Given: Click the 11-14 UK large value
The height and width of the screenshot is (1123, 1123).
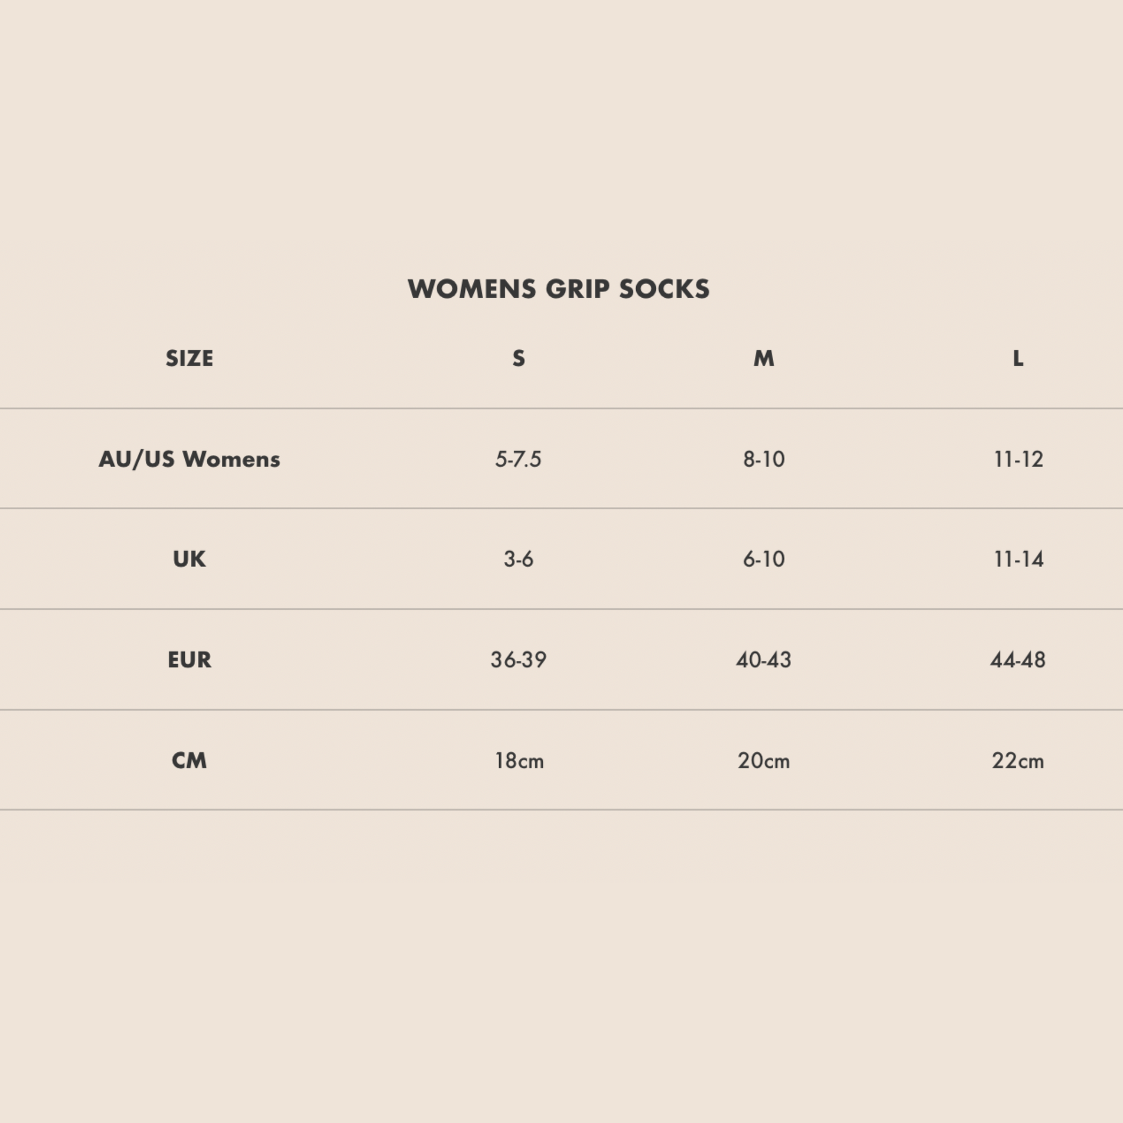Looking at the screenshot, I should pyautogui.click(x=1019, y=559).
